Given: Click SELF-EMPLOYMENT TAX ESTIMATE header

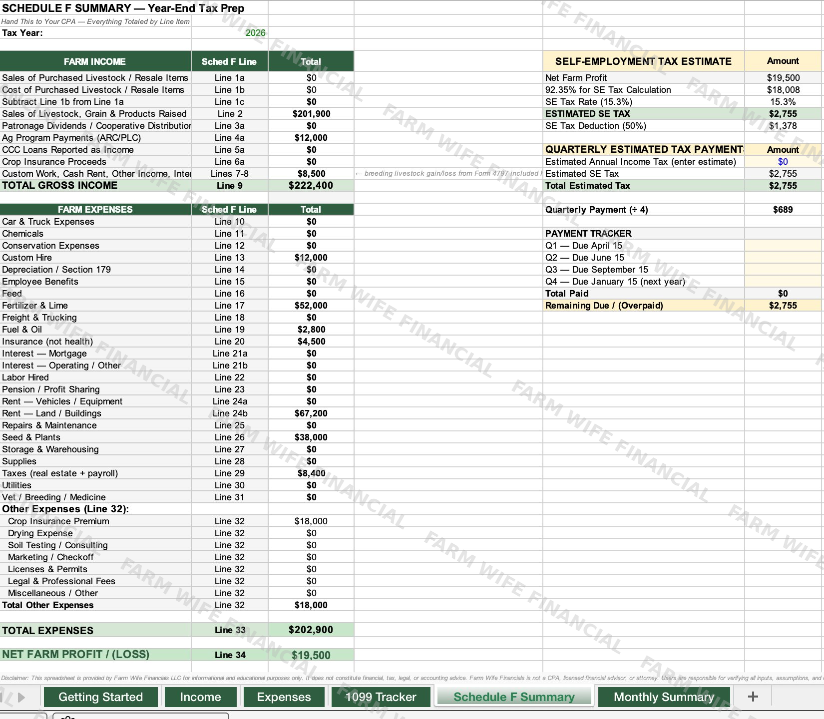Looking at the screenshot, I should coord(643,61).
